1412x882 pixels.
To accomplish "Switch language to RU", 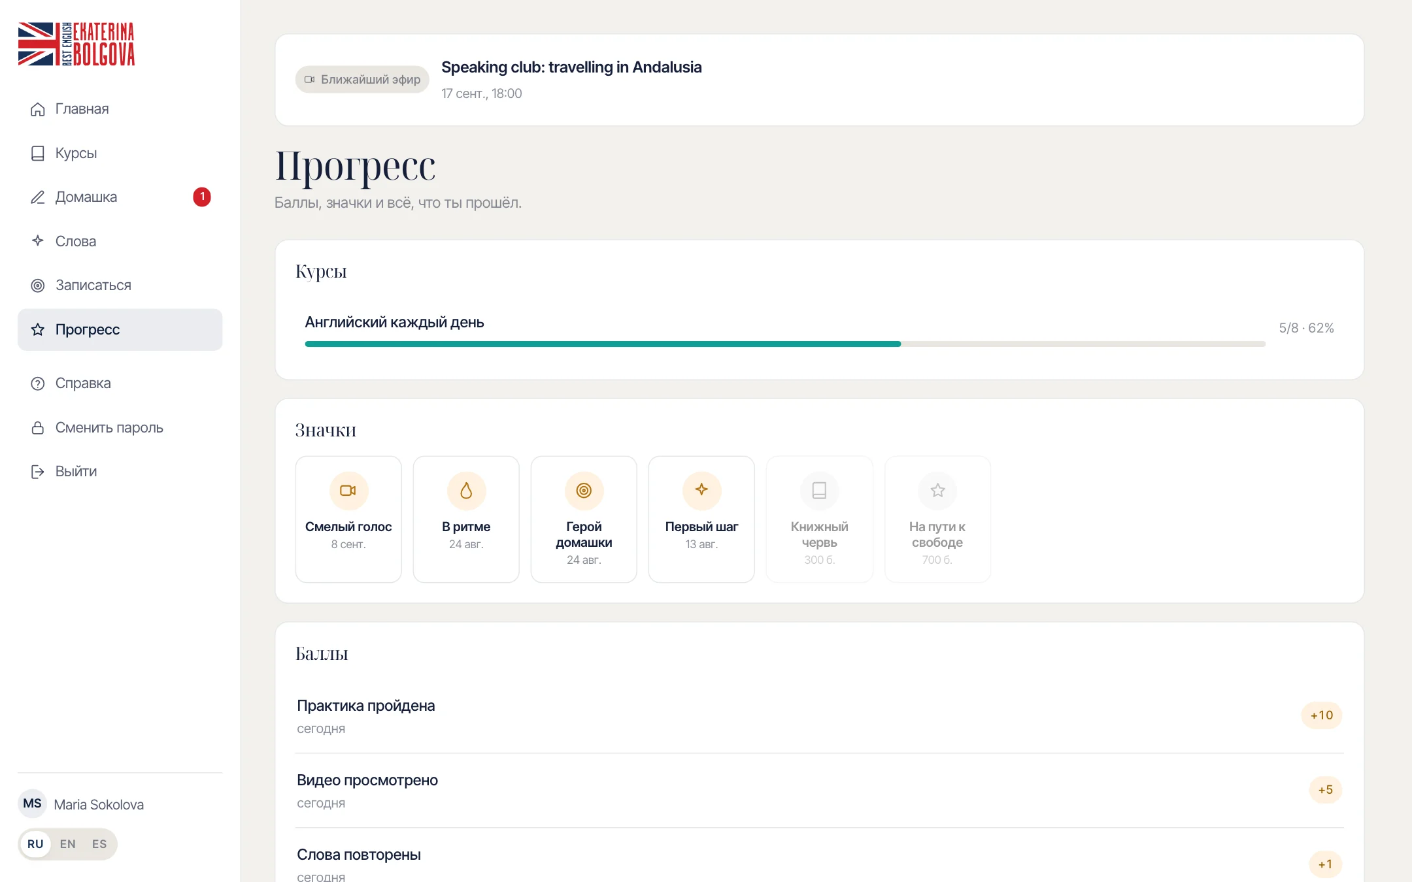I will coord(35,844).
